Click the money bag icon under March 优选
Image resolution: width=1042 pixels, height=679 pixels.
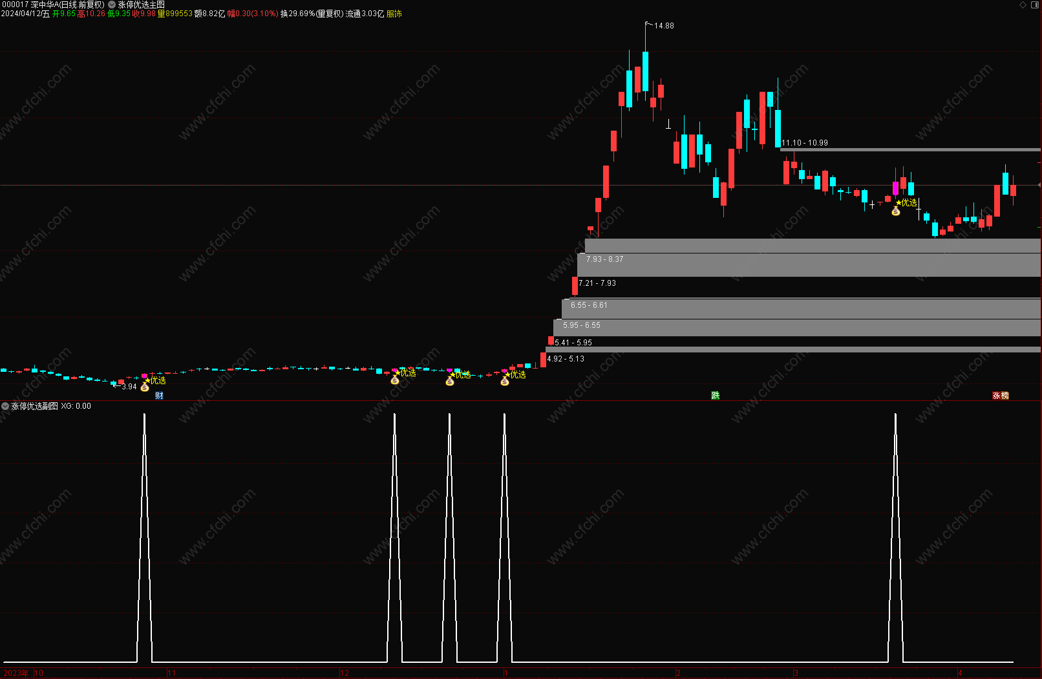(895, 211)
